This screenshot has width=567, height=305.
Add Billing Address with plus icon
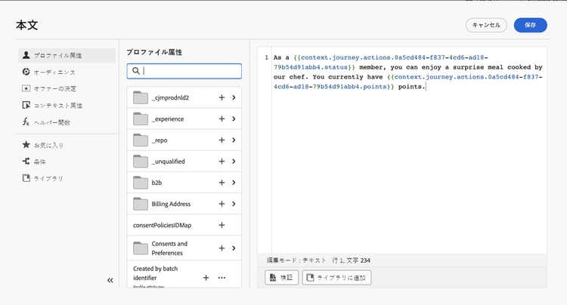pyautogui.click(x=222, y=203)
